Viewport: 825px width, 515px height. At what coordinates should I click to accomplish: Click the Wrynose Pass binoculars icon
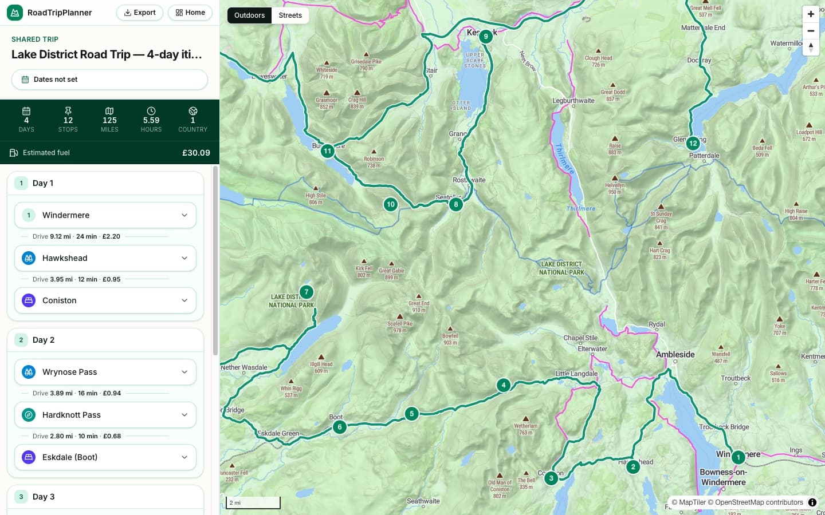(29, 372)
